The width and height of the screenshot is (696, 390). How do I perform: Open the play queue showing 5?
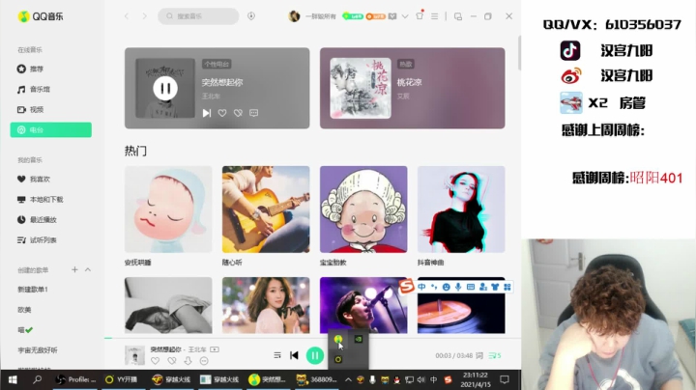tap(495, 355)
